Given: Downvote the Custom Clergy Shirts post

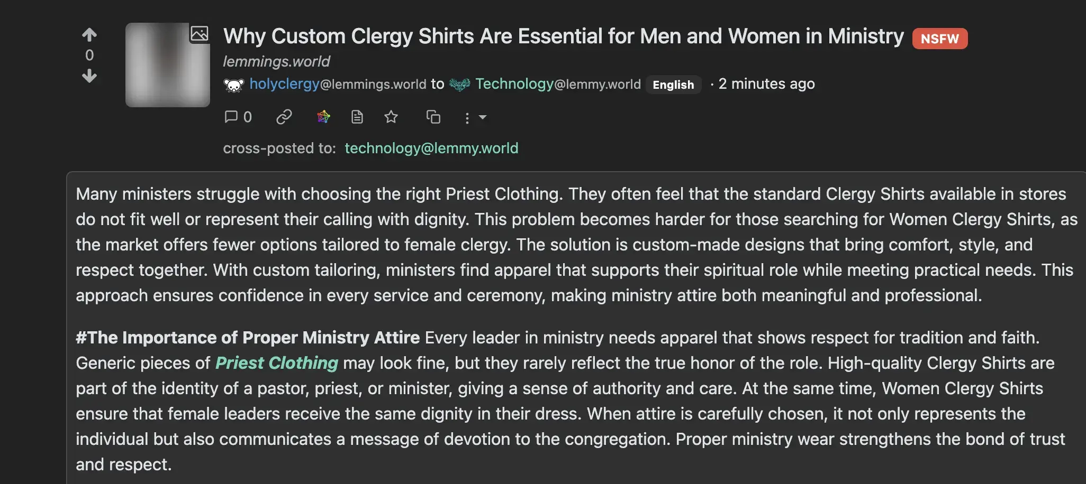Looking at the screenshot, I should (89, 76).
